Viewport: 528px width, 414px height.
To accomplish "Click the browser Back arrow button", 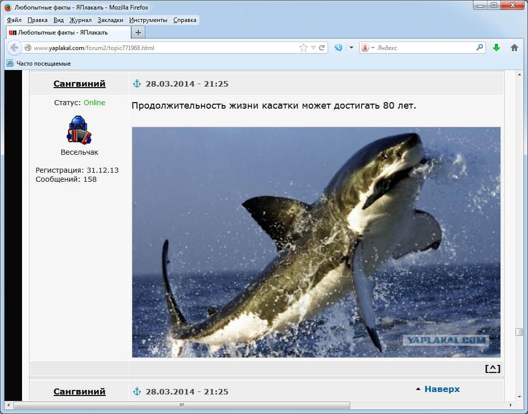I will (x=14, y=48).
